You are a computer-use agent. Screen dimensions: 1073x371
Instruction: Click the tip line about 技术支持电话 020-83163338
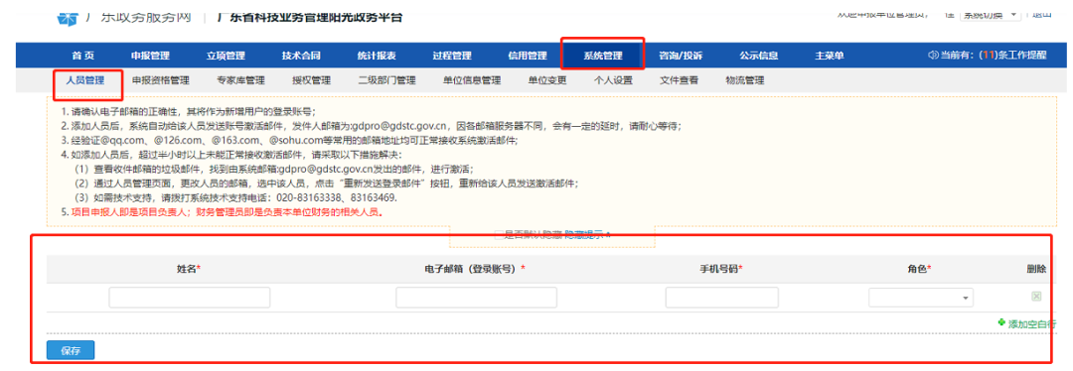click(x=236, y=197)
